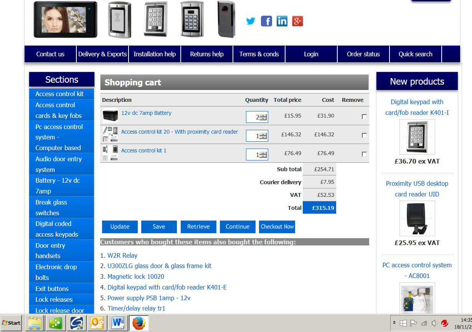
Task: Click the Outlook taskbar icon
Action: [97, 323]
